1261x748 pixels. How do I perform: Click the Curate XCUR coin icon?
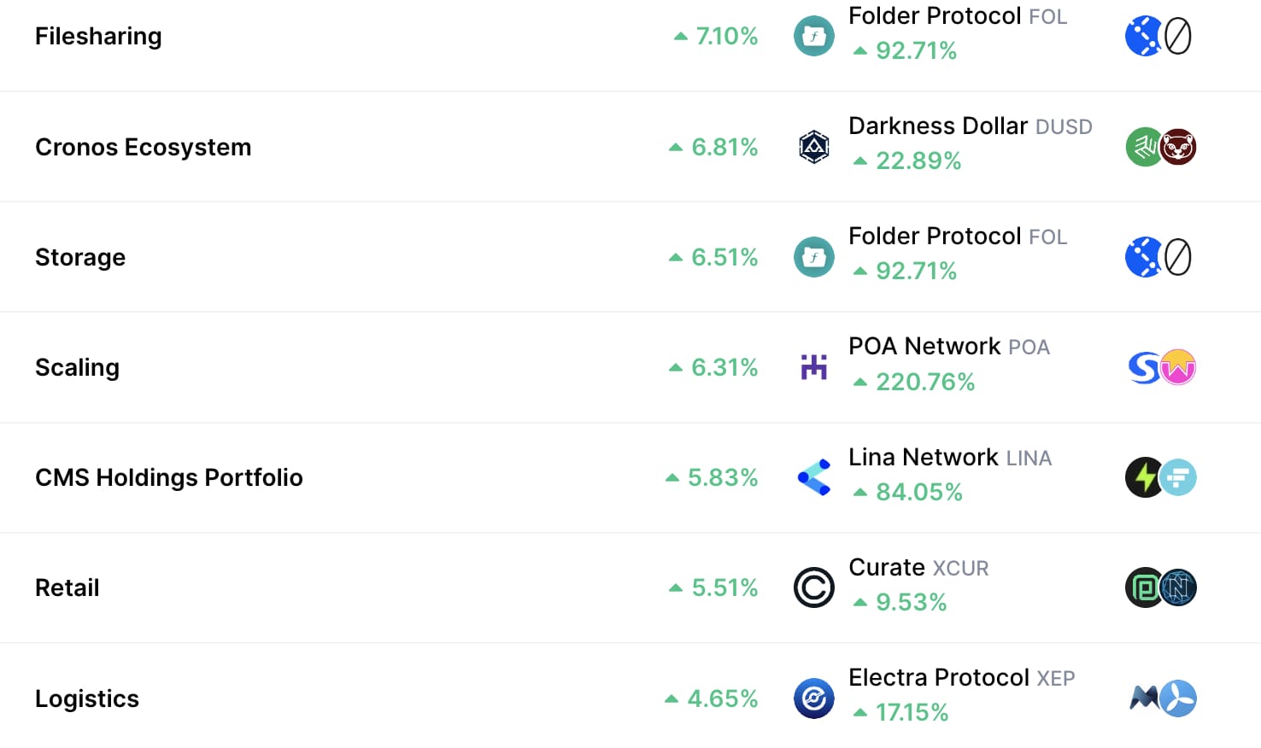click(813, 587)
